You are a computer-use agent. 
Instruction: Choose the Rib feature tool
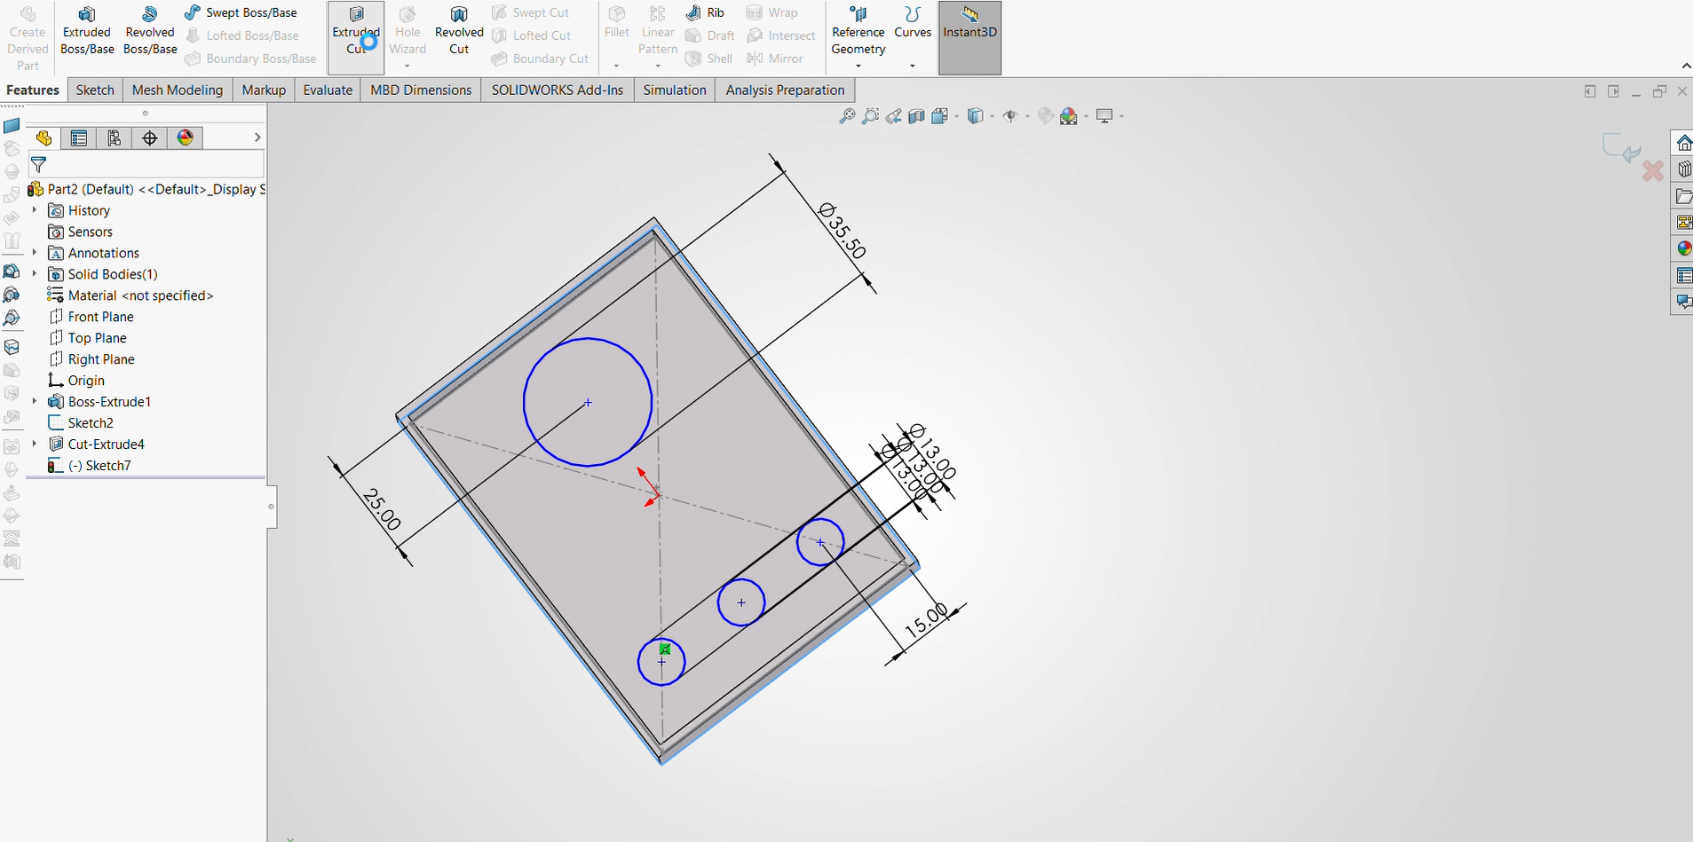[x=706, y=12]
